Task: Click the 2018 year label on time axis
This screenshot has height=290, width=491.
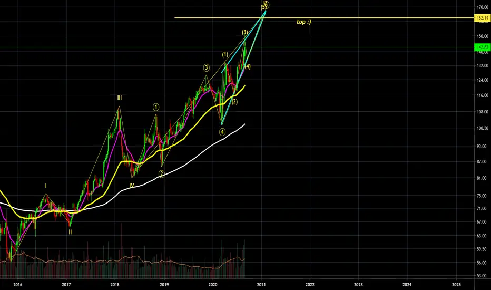Action: coord(115,285)
